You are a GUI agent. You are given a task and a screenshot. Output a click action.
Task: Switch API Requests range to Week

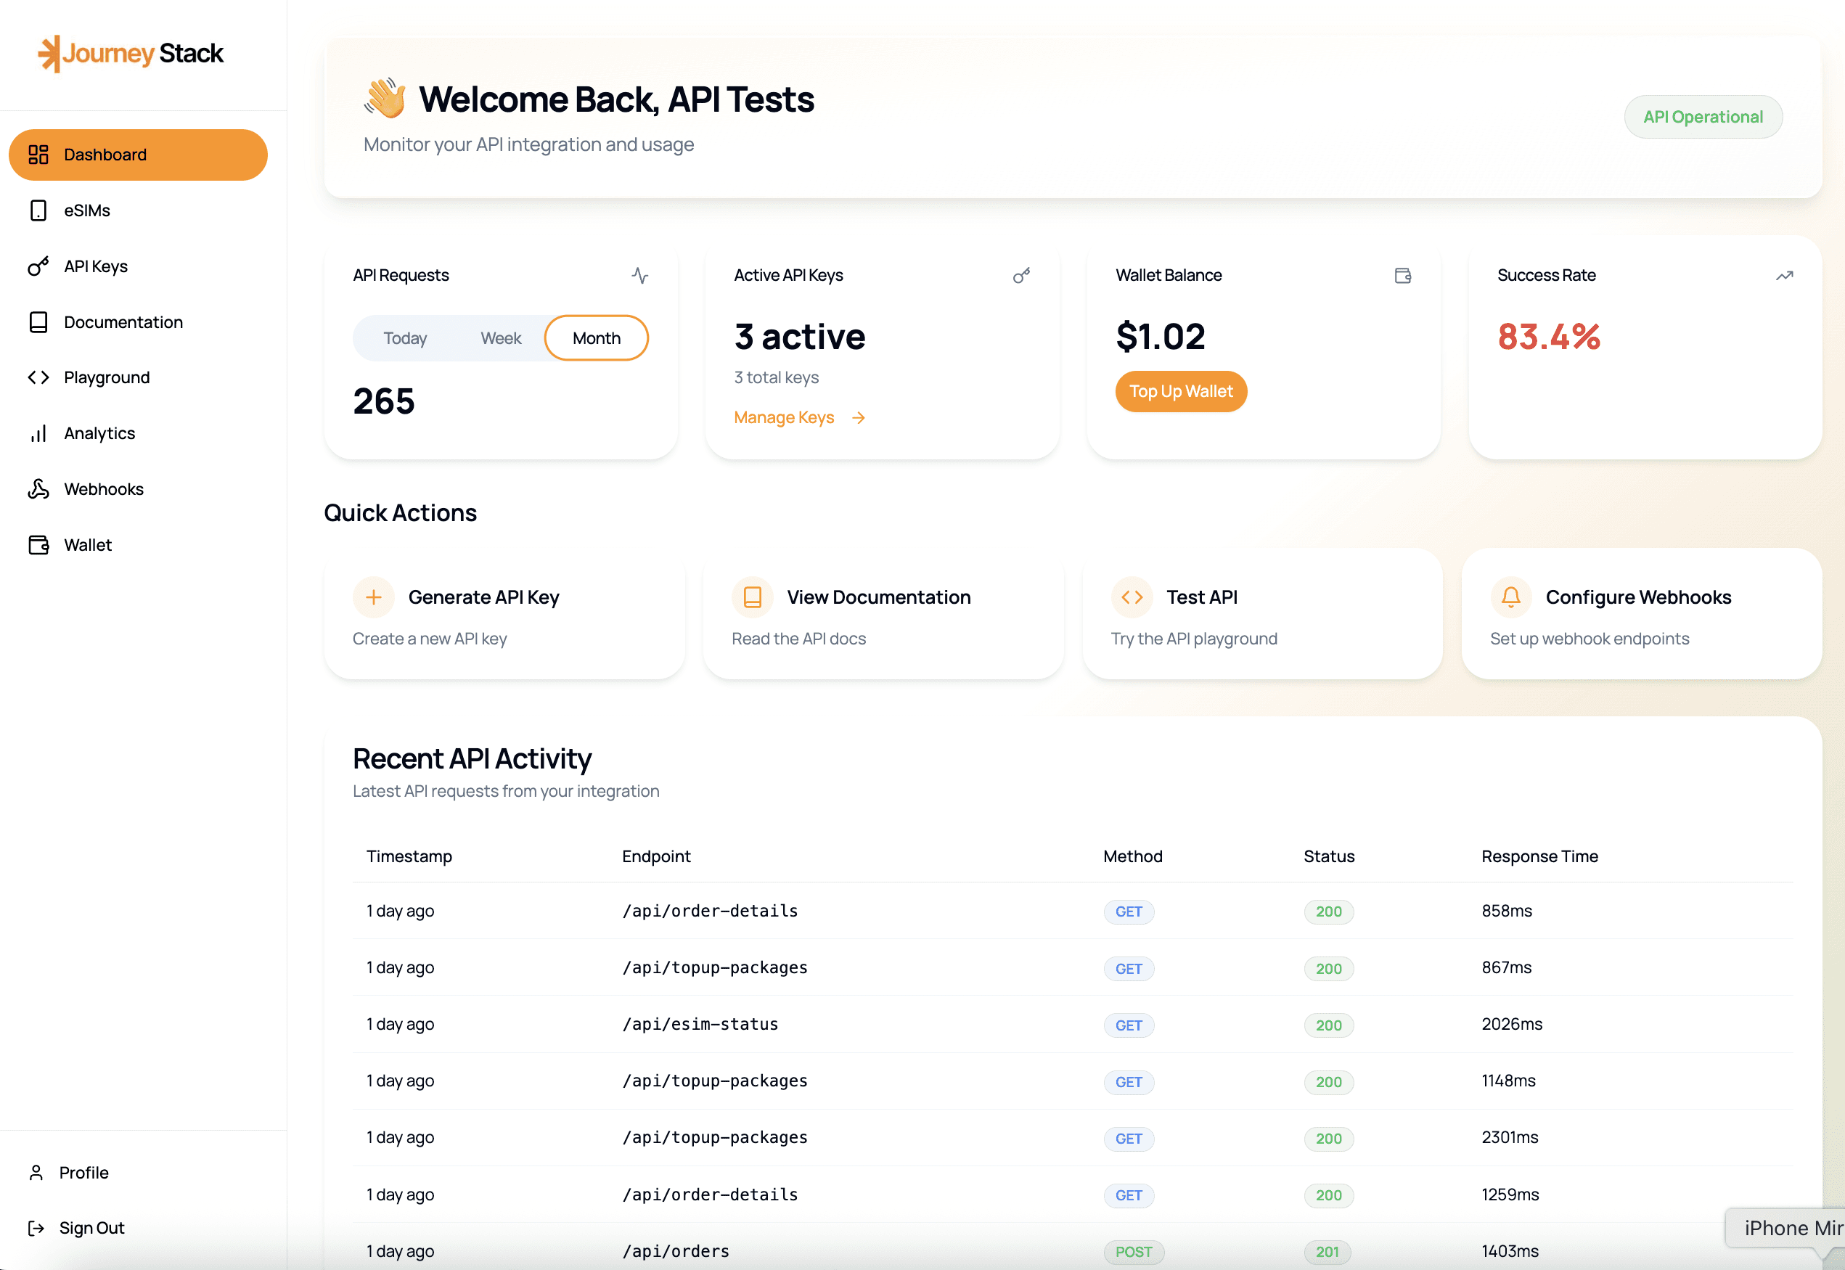coord(500,338)
